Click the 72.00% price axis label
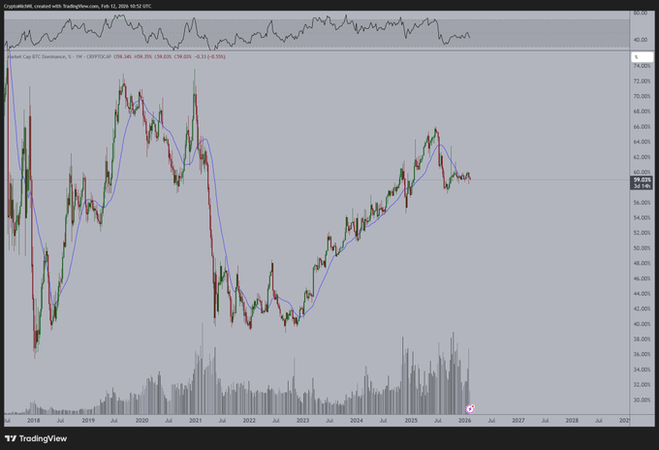Screen dimensions: 659x450 point(642,81)
